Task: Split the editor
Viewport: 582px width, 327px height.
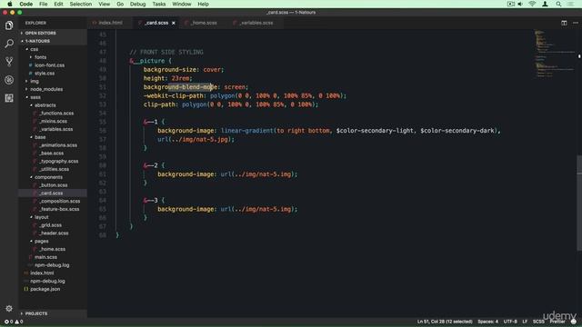Action: 564,23
